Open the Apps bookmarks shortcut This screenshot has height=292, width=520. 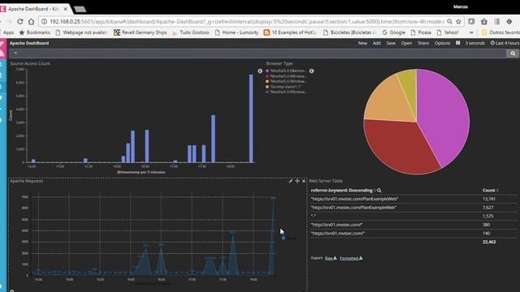tap(7, 32)
